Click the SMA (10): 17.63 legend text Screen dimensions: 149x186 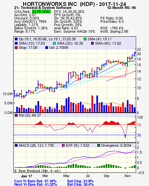32,43
